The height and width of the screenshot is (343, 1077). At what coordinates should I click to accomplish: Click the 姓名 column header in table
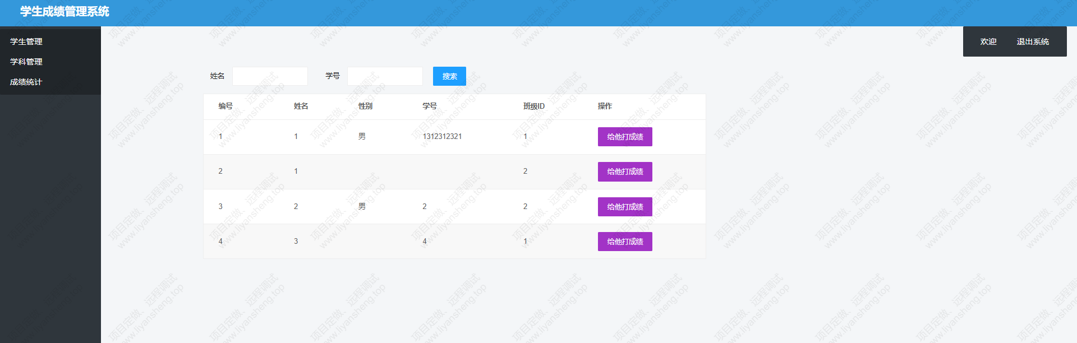301,106
